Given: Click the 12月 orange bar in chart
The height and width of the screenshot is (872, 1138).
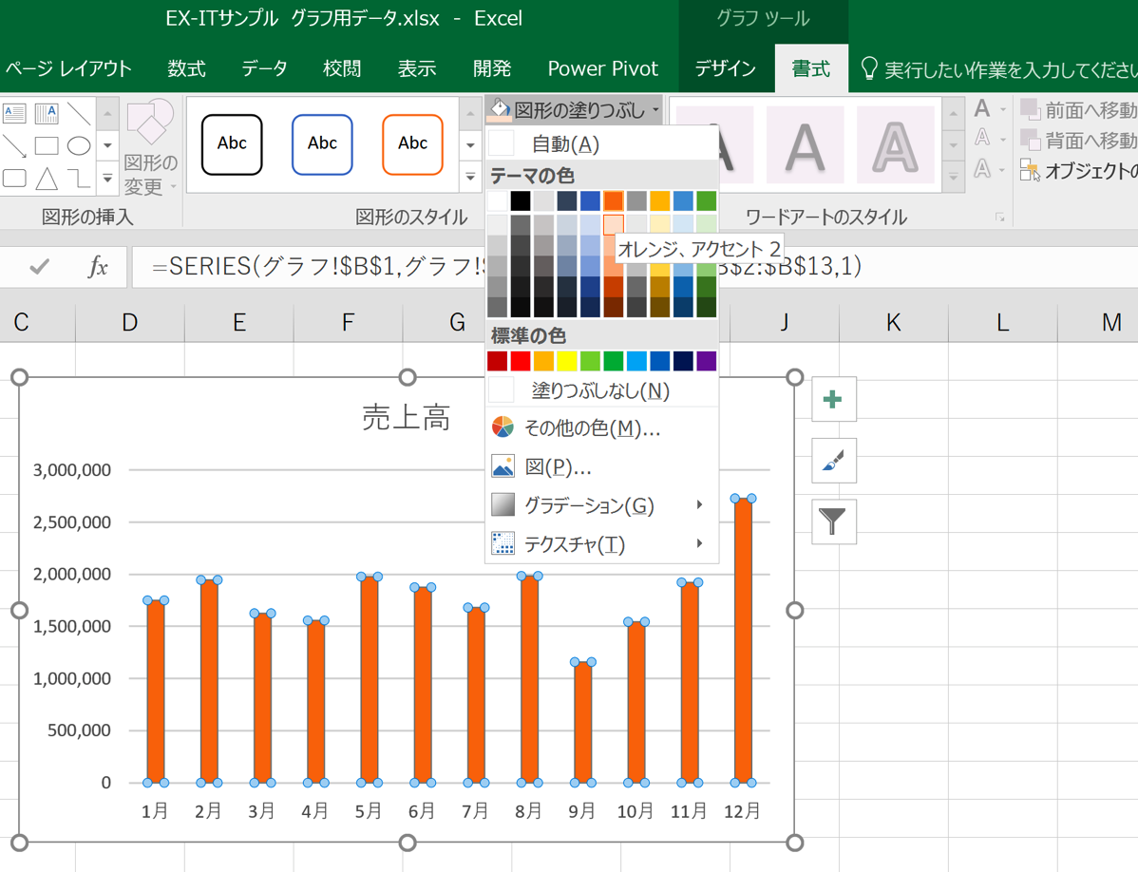Looking at the screenshot, I should [x=743, y=640].
